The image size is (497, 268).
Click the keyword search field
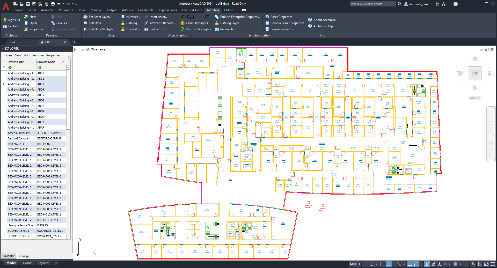point(373,4)
